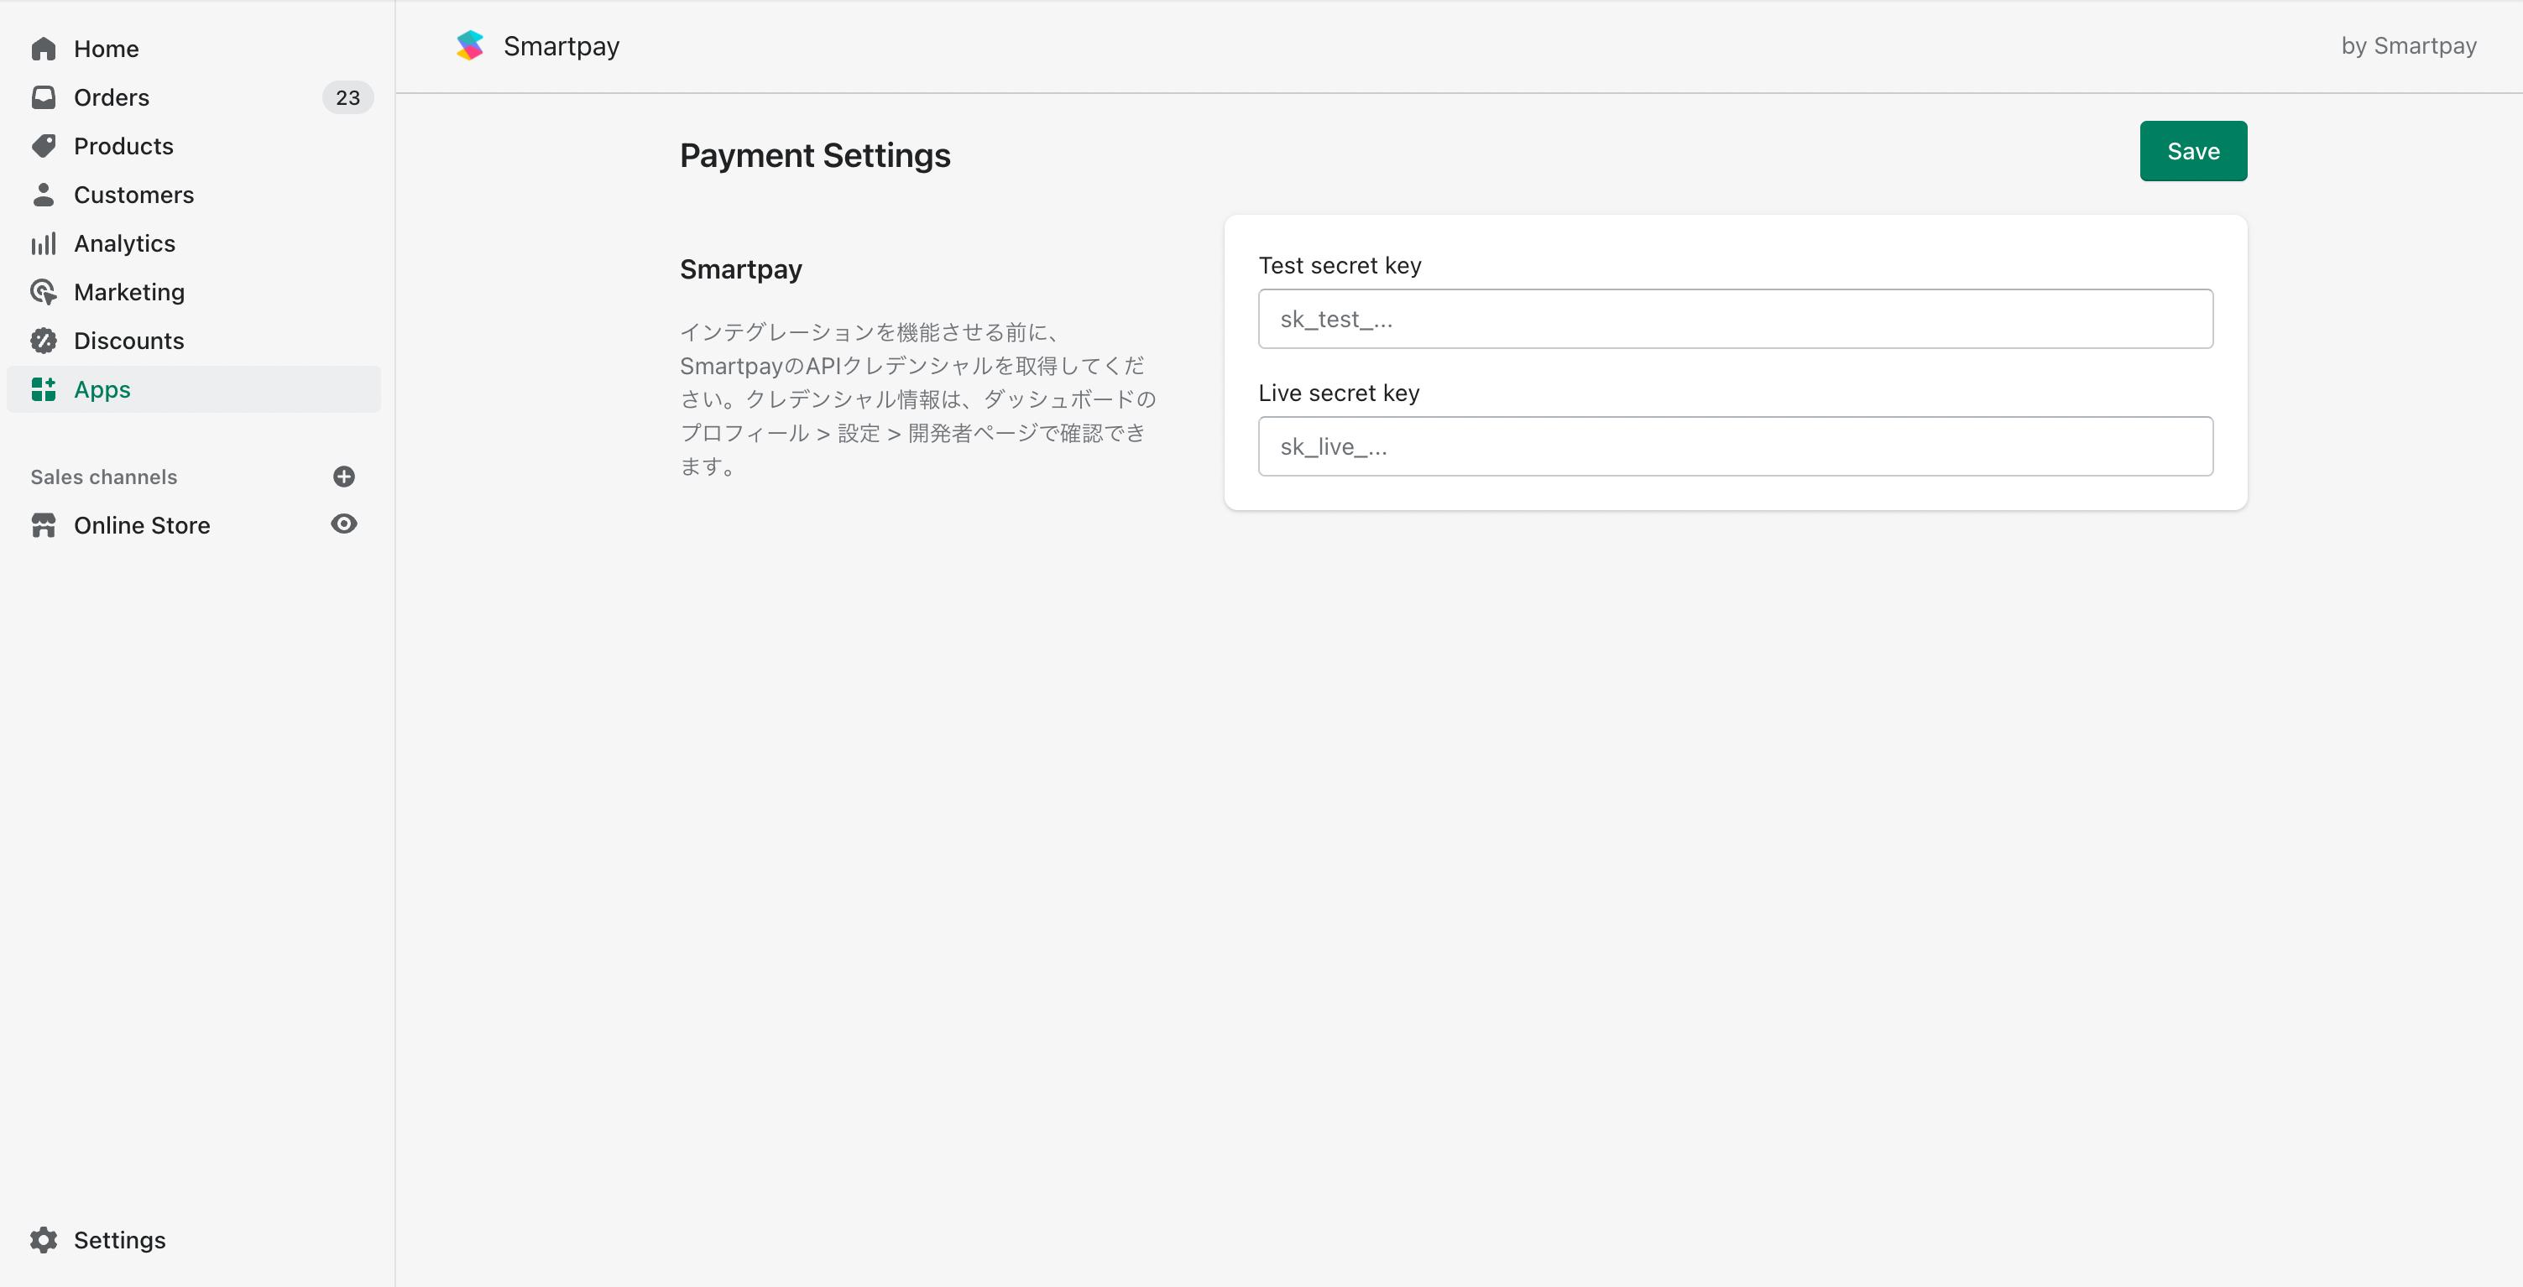Click the Sales channels section label
2523x1287 pixels.
coord(104,477)
